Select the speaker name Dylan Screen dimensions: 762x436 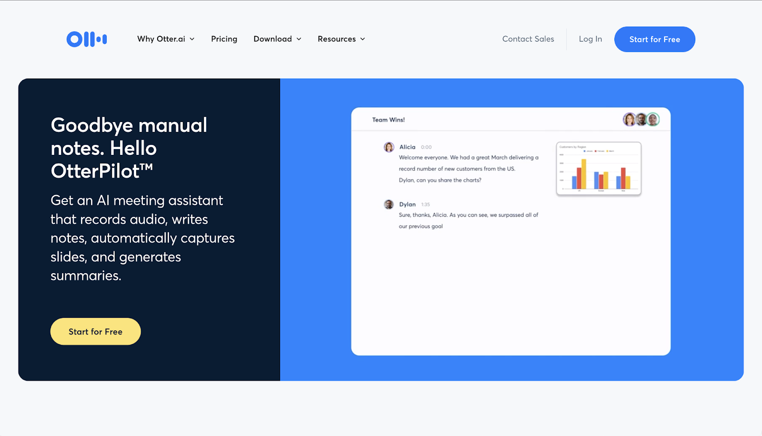(x=407, y=204)
